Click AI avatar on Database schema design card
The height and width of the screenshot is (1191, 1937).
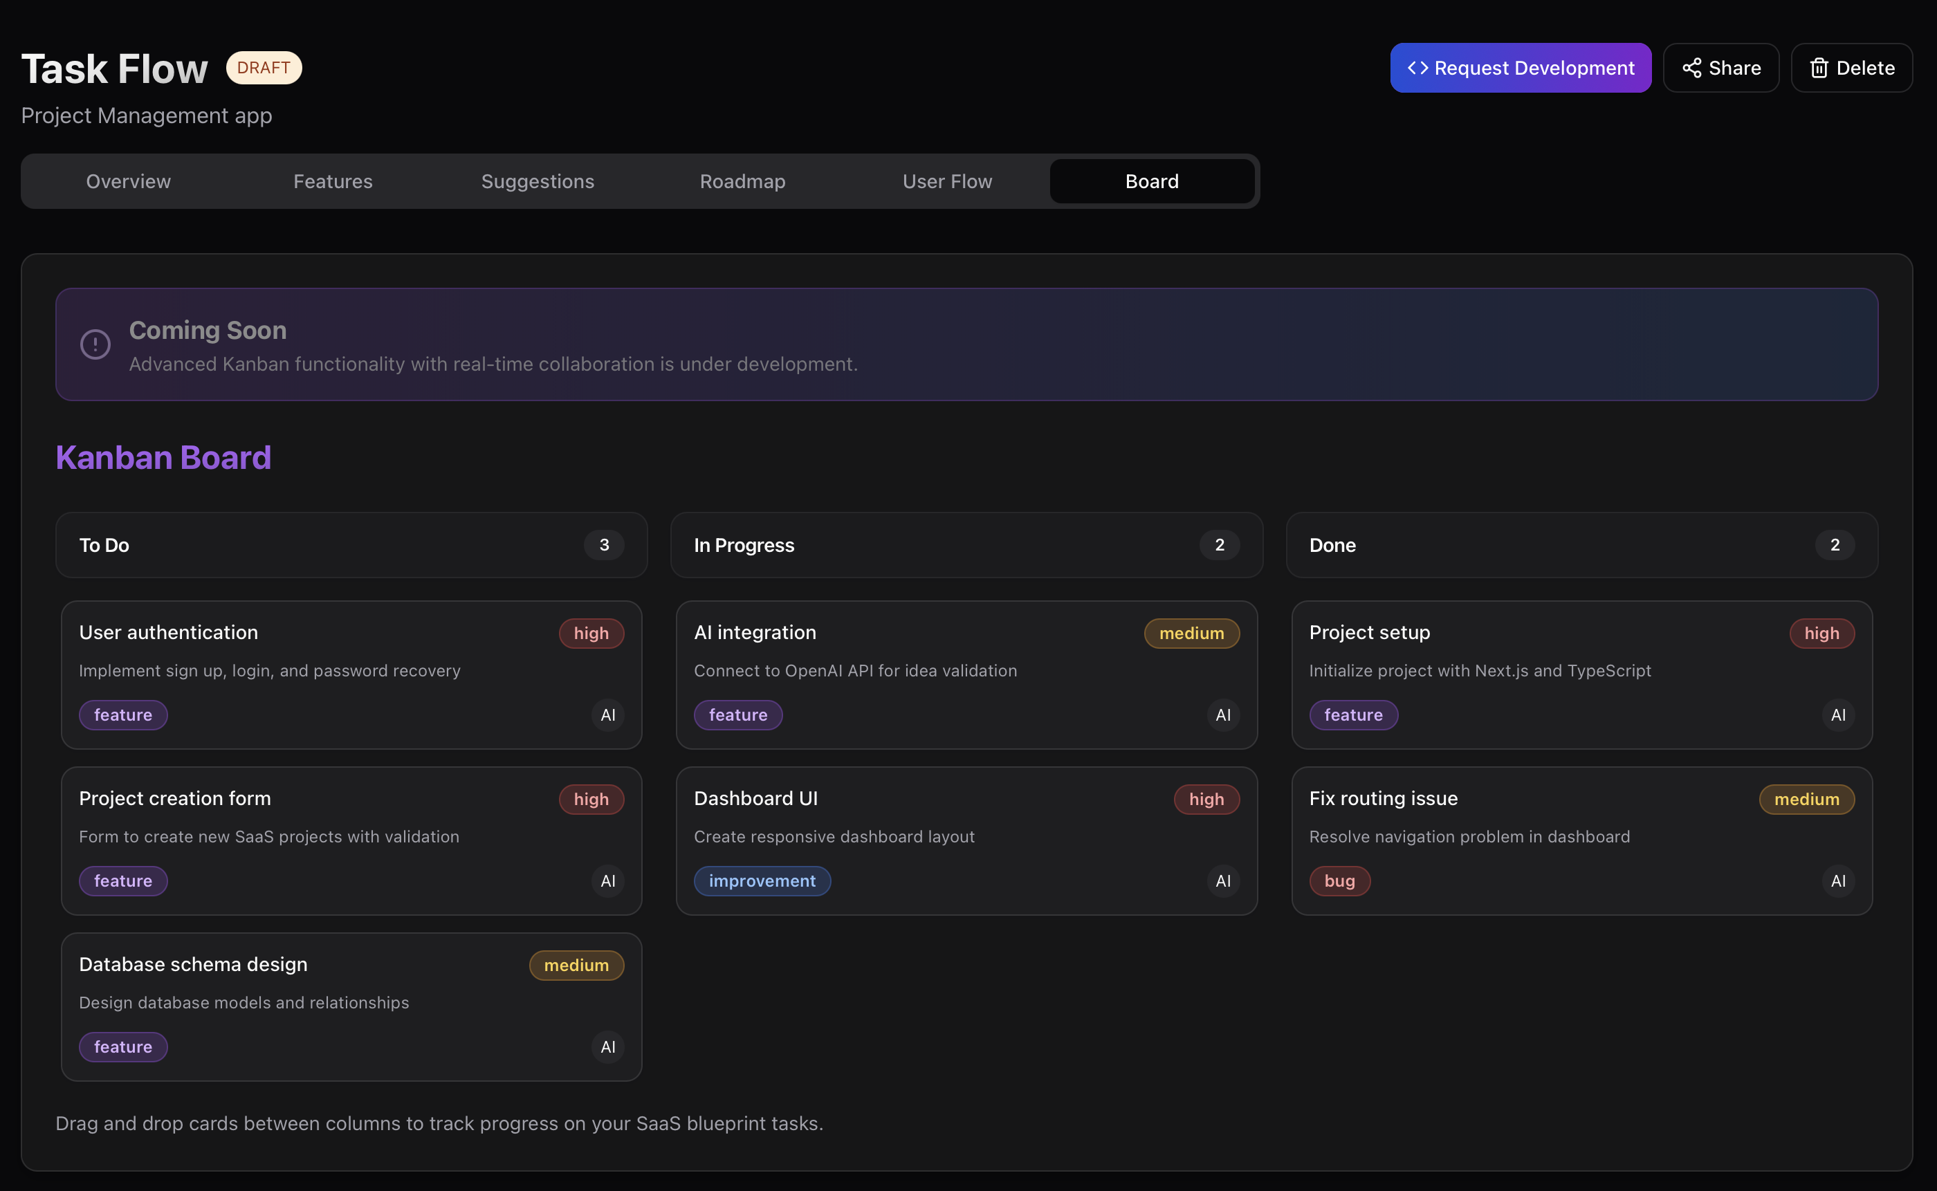tap(607, 1047)
